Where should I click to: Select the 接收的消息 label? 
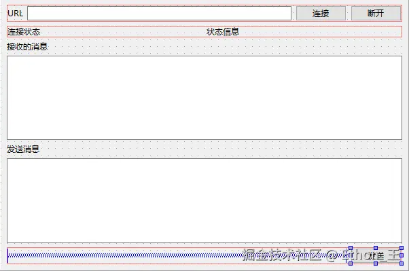point(27,47)
